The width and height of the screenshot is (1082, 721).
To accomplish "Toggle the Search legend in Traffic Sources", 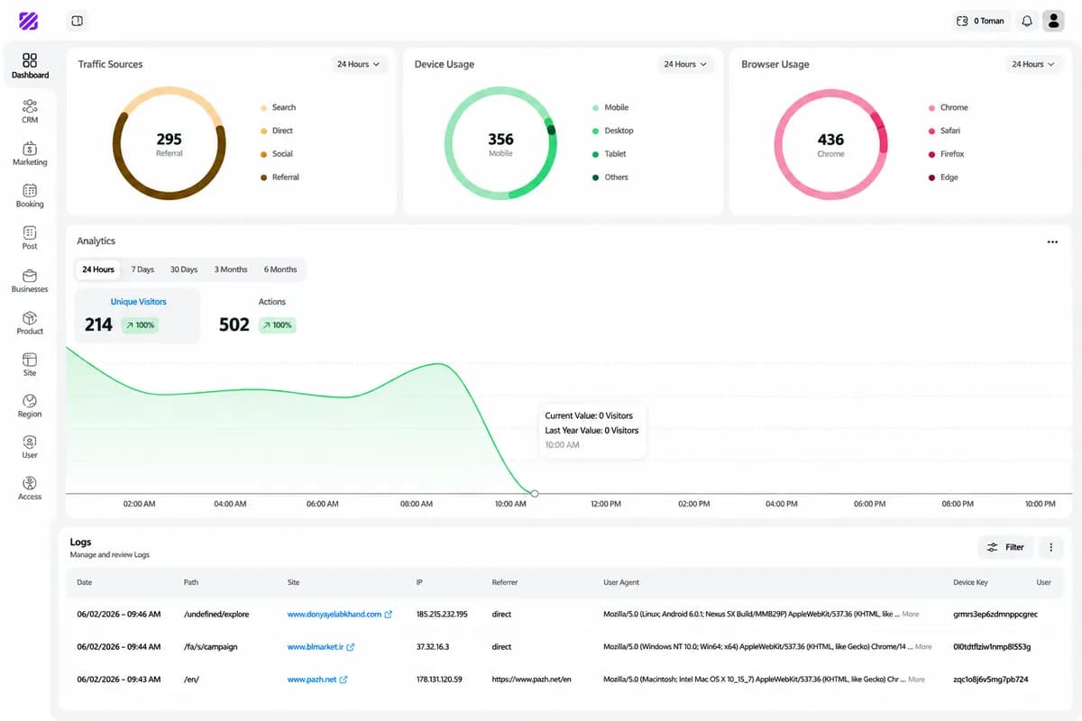I will [278, 107].
